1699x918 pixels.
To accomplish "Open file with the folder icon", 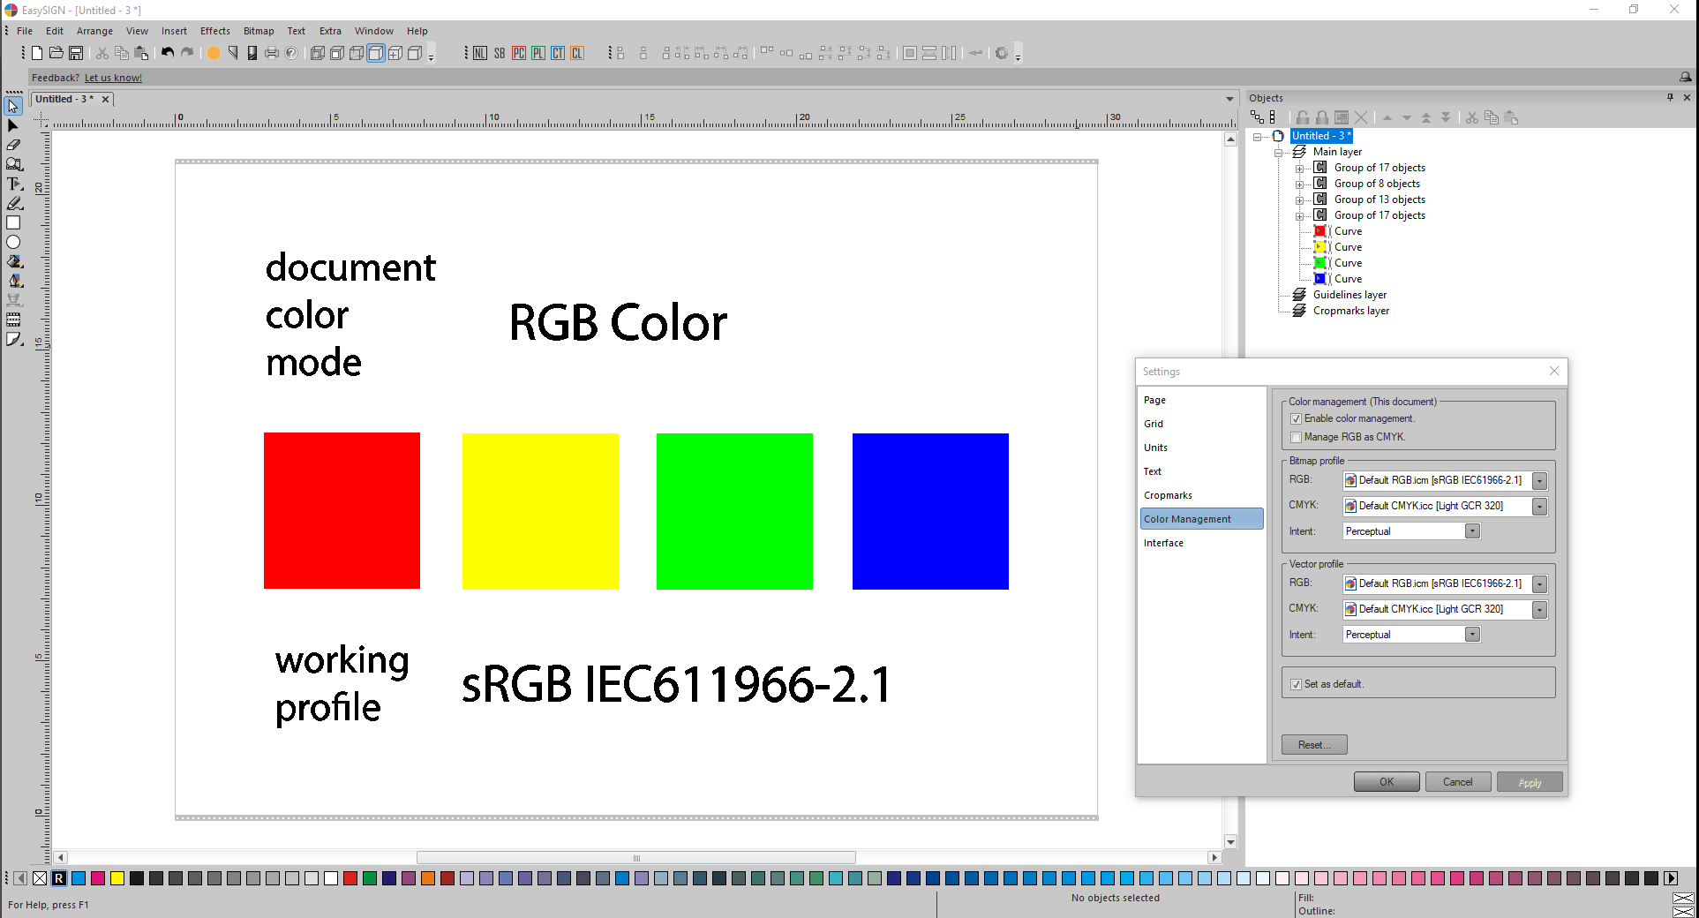I will click(56, 53).
